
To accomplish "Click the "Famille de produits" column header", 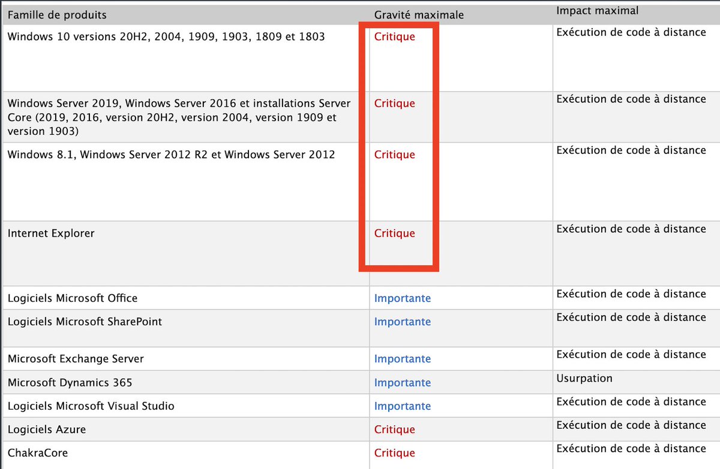I will pos(57,14).
